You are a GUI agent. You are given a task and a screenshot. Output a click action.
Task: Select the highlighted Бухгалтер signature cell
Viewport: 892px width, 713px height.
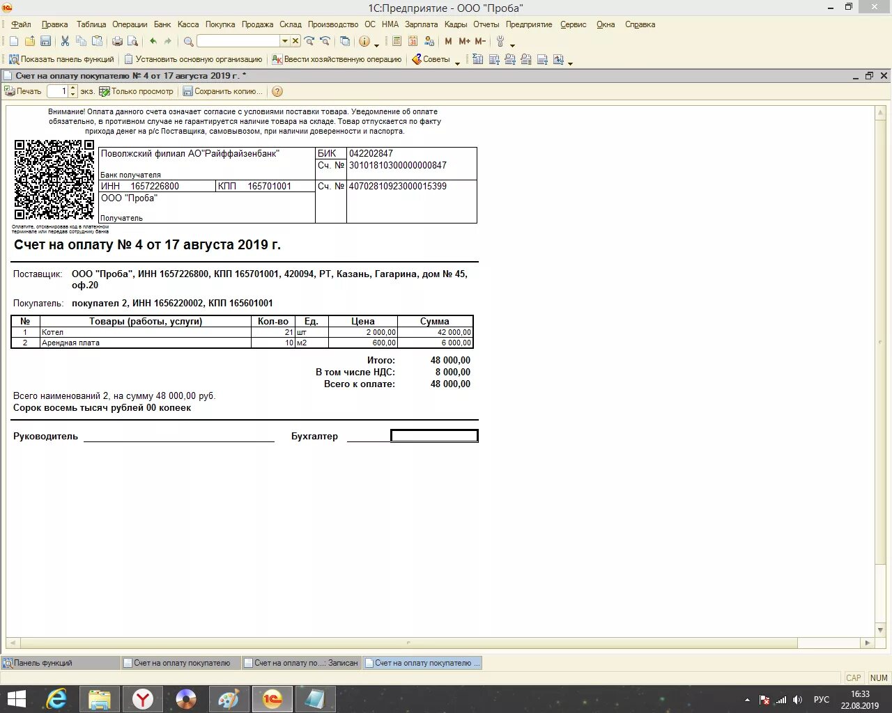click(434, 436)
